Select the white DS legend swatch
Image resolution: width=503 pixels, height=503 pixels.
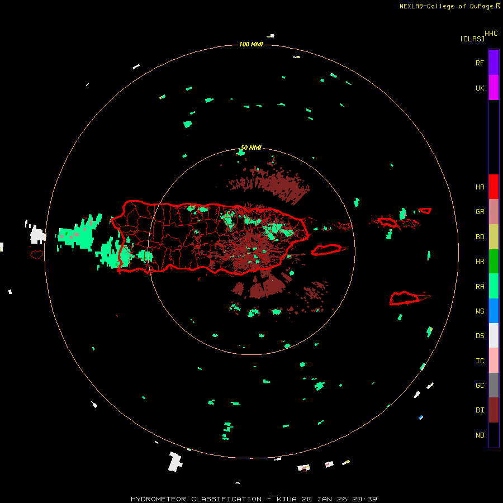[493, 335]
